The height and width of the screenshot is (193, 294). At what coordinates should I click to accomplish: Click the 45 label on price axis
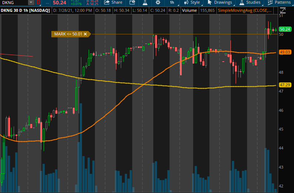pyautogui.click(x=281, y=129)
